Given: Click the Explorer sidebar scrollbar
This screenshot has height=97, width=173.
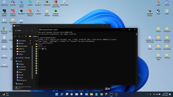Looking at the screenshot, I should click(32, 62).
